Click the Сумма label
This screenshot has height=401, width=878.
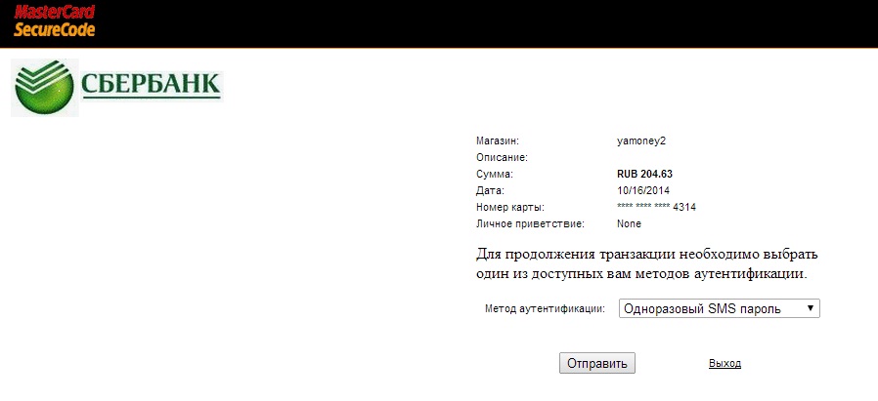coord(494,175)
